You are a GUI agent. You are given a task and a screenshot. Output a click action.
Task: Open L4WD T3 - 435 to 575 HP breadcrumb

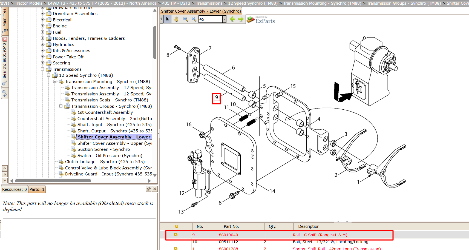[x=102, y=3]
